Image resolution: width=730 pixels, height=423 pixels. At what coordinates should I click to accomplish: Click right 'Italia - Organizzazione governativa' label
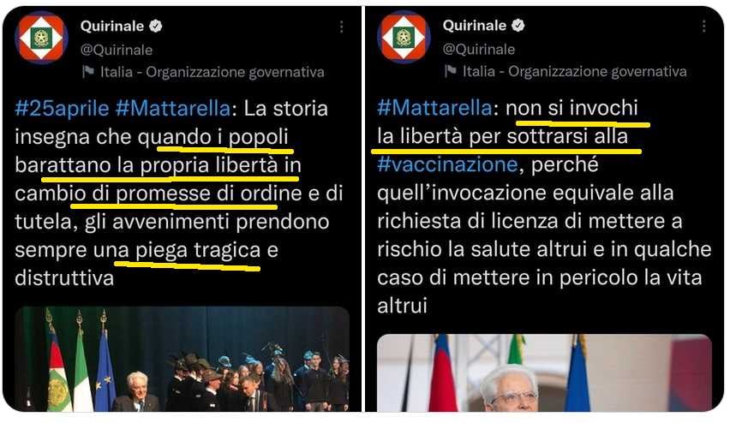point(575,71)
